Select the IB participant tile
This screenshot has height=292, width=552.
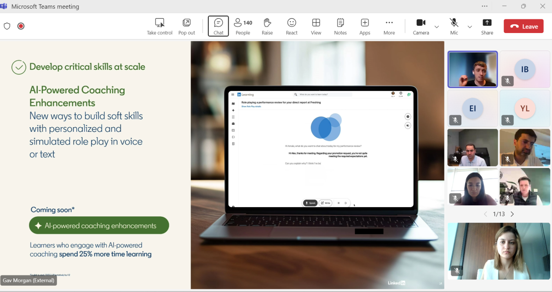[524, 69]
